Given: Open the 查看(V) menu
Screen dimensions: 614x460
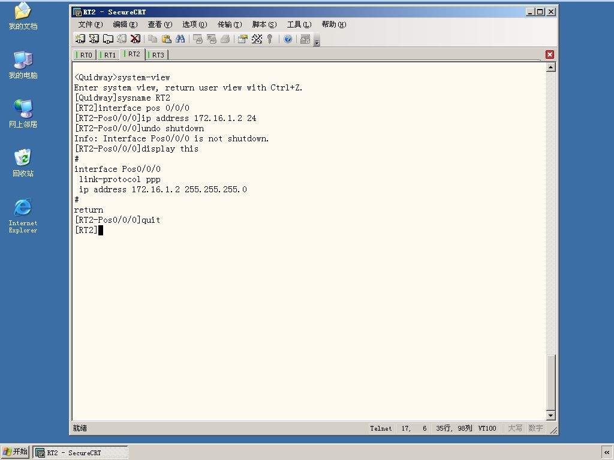Looking at the screenshot, I should (x=159, y=24).
